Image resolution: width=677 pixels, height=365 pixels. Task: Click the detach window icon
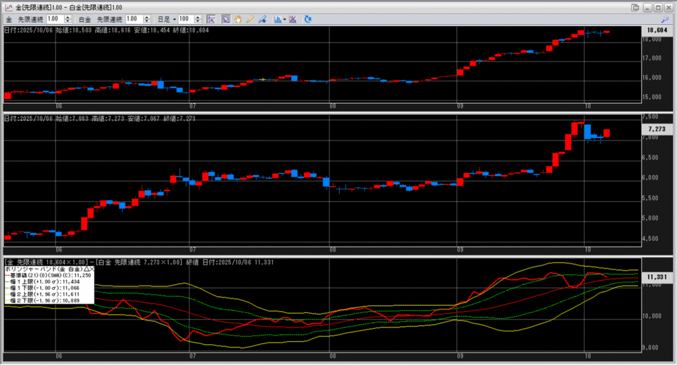(x=635, y=7)
